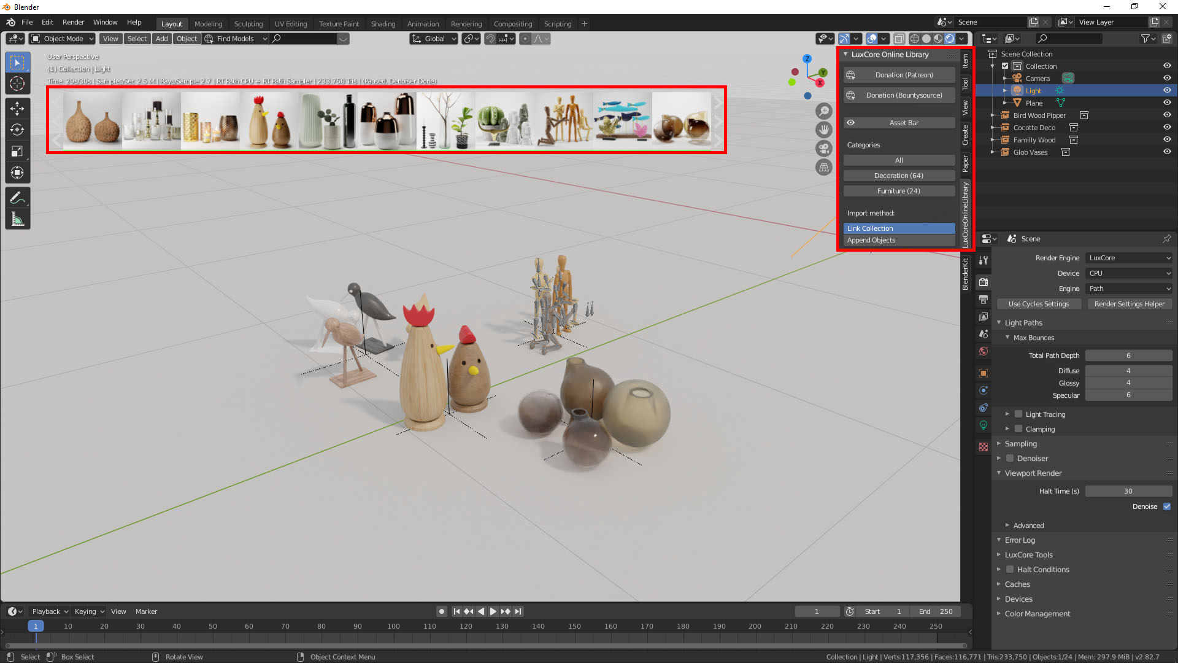Adjust the Total Path Depth field
Viewport: 1178px width, 663px height.
(x=1129, y=355)
